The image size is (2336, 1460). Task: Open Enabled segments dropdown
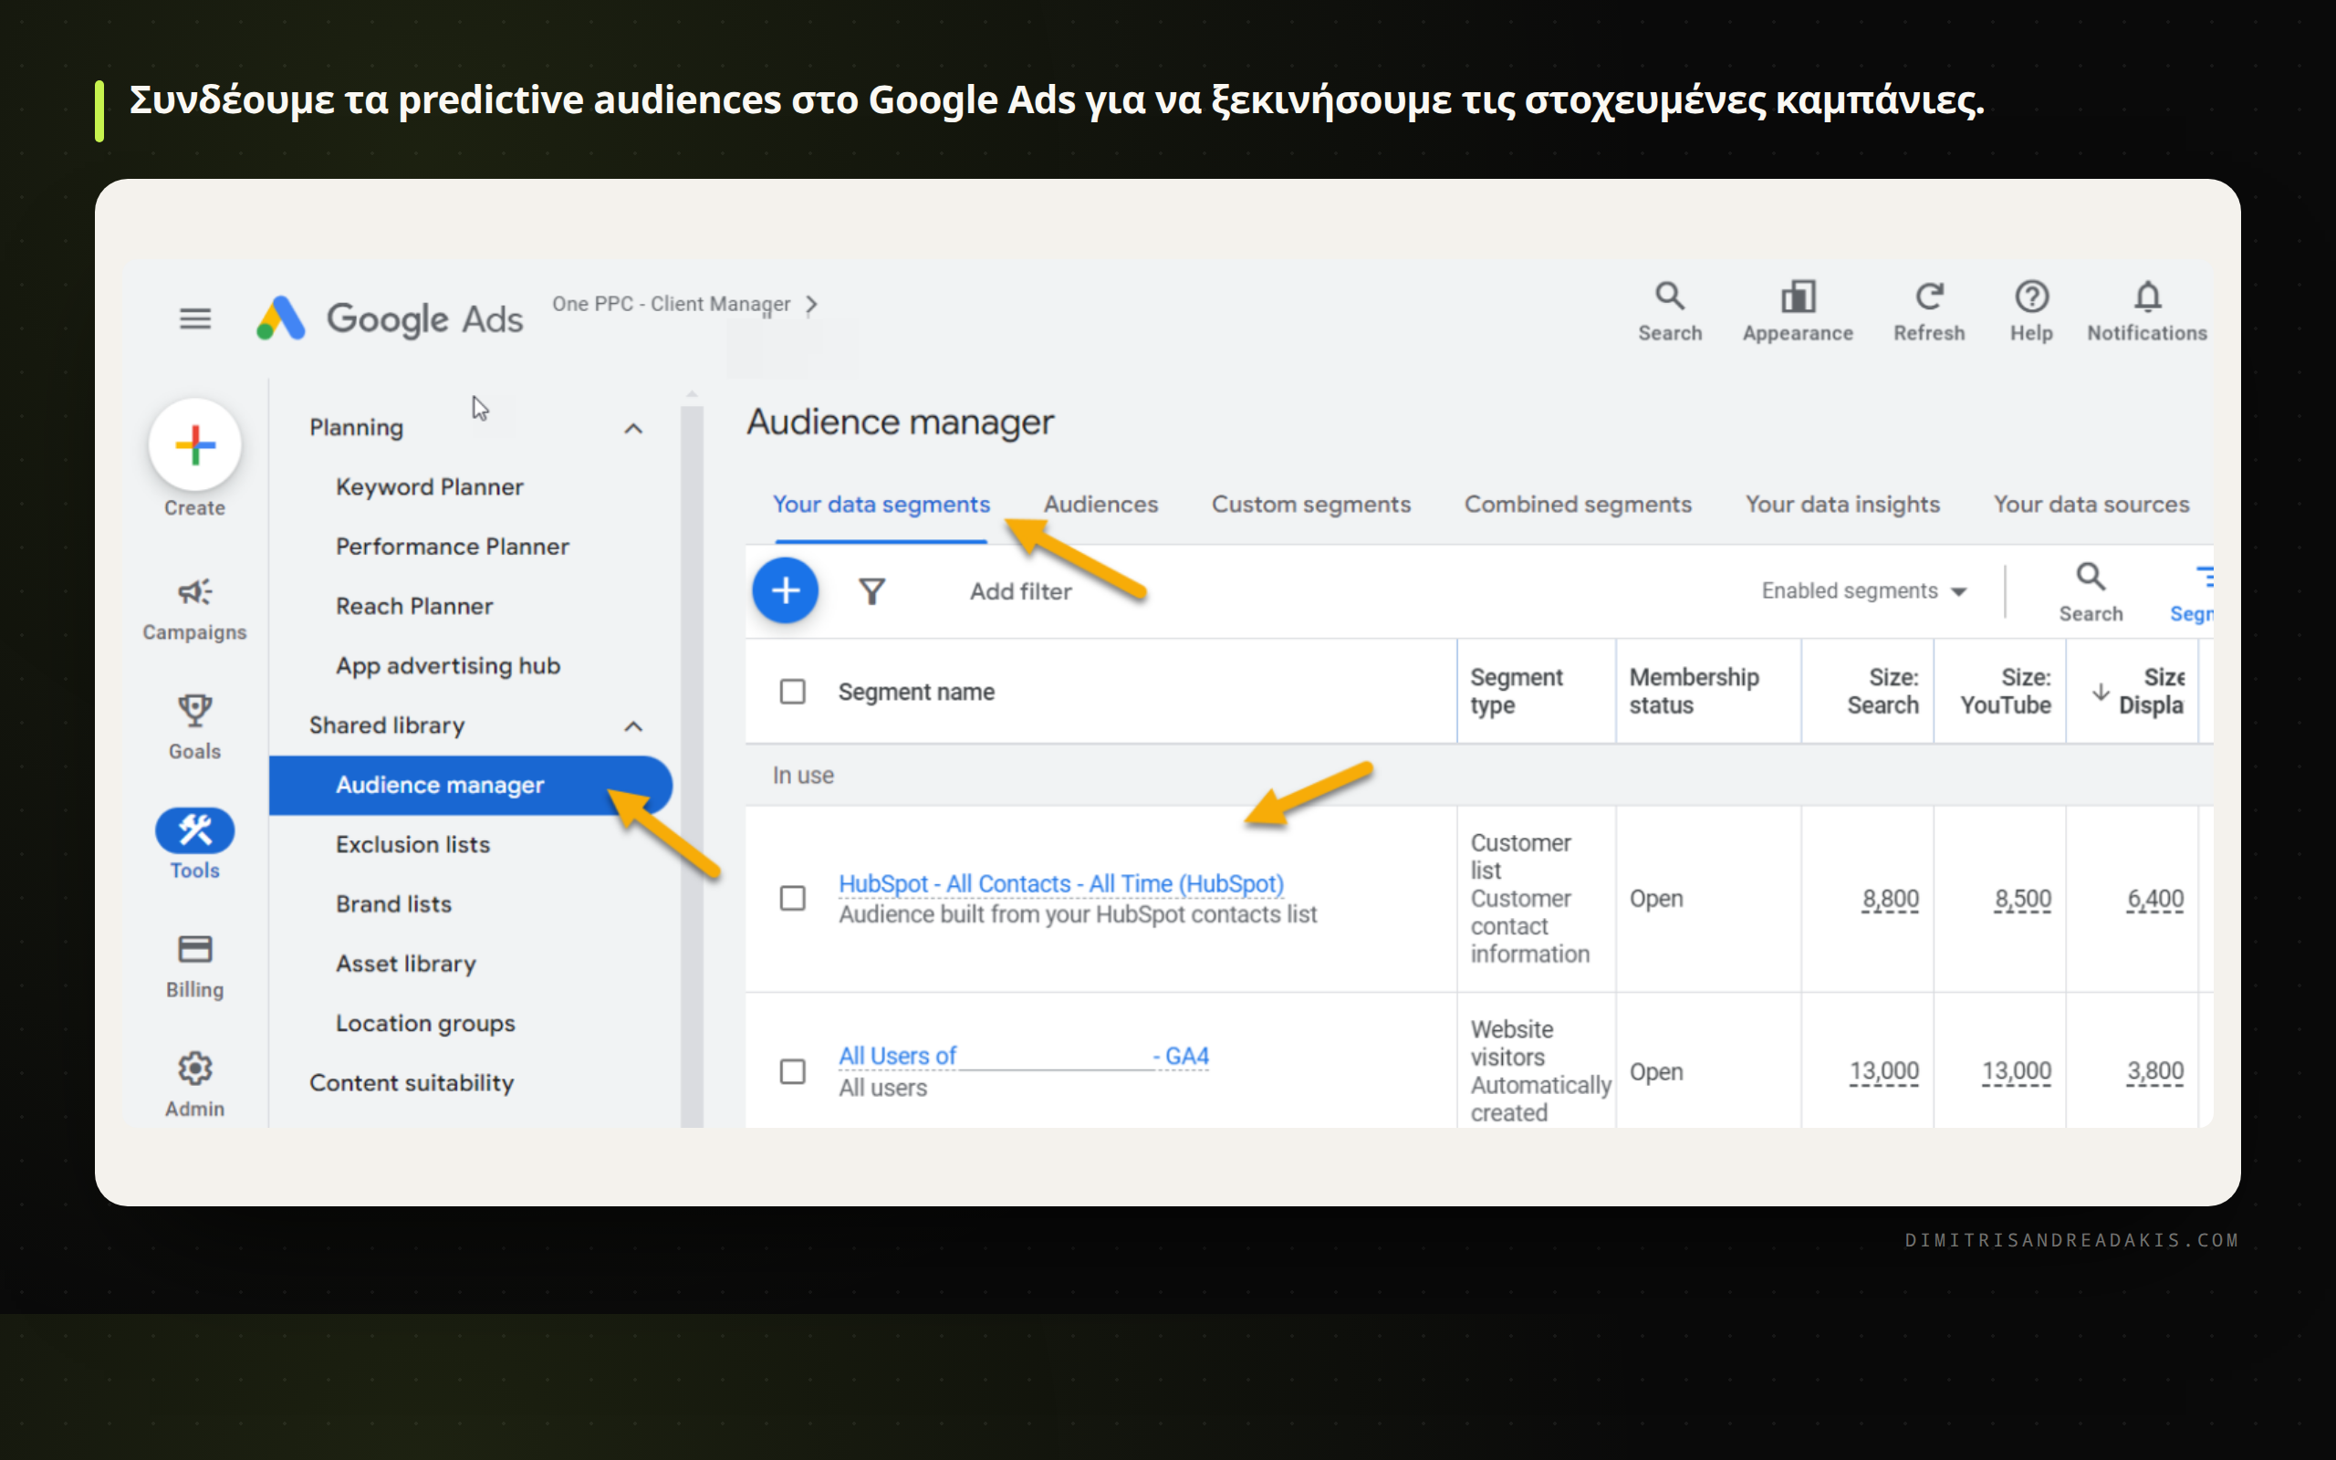tap(1864, 591)
